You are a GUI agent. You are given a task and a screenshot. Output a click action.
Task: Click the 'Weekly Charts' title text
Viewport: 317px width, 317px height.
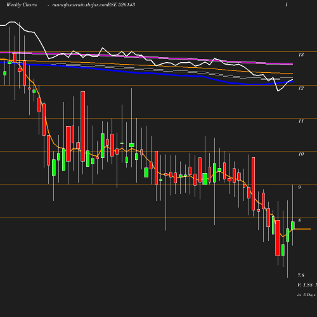tap(22, 5)
